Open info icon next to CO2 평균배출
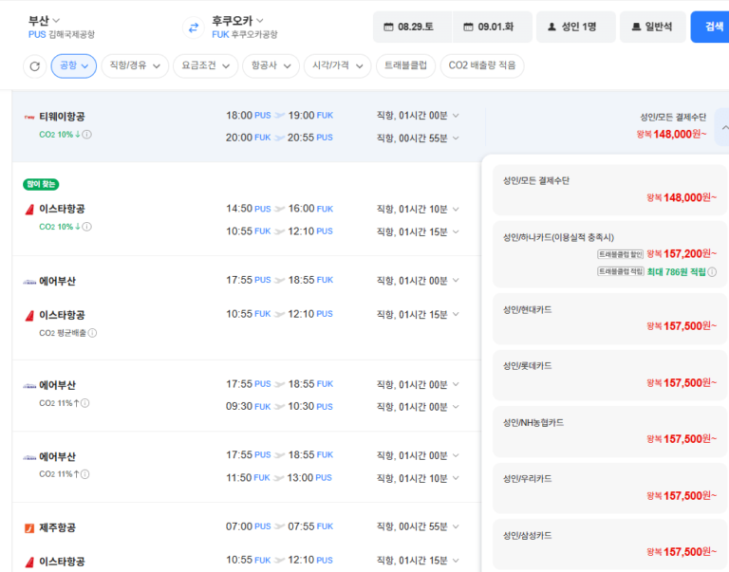The width and height of the screenshot is (729, 572). (92, 333)
